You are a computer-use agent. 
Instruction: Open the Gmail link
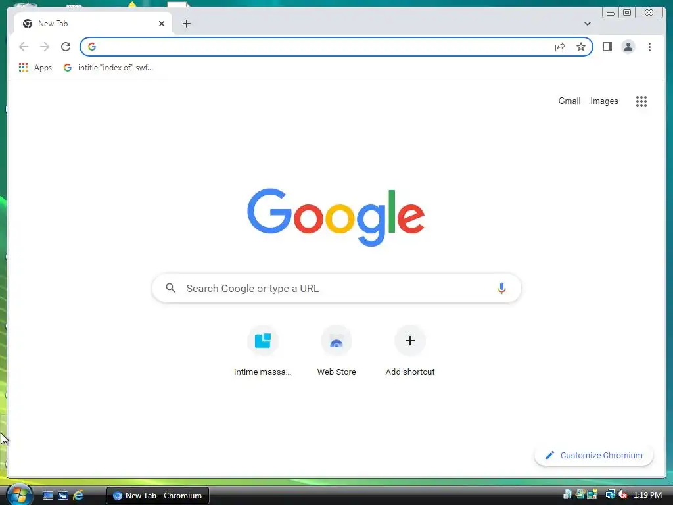pyautogui.click(x=569, y=101)
